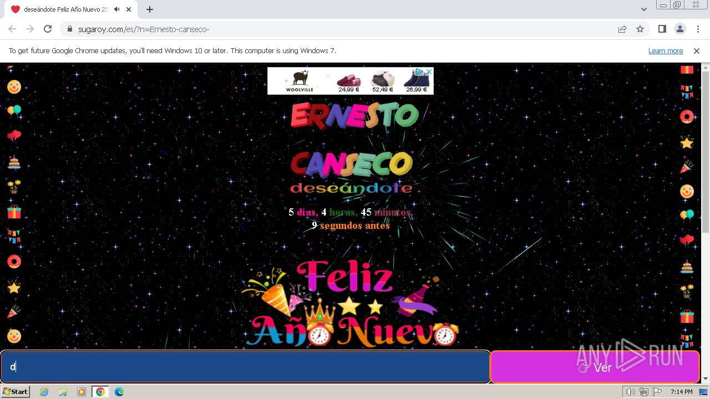This screenshot has width=710, height=399.
Task: Click the birthday cake emoji on the left side
Action: click(14, 162)
